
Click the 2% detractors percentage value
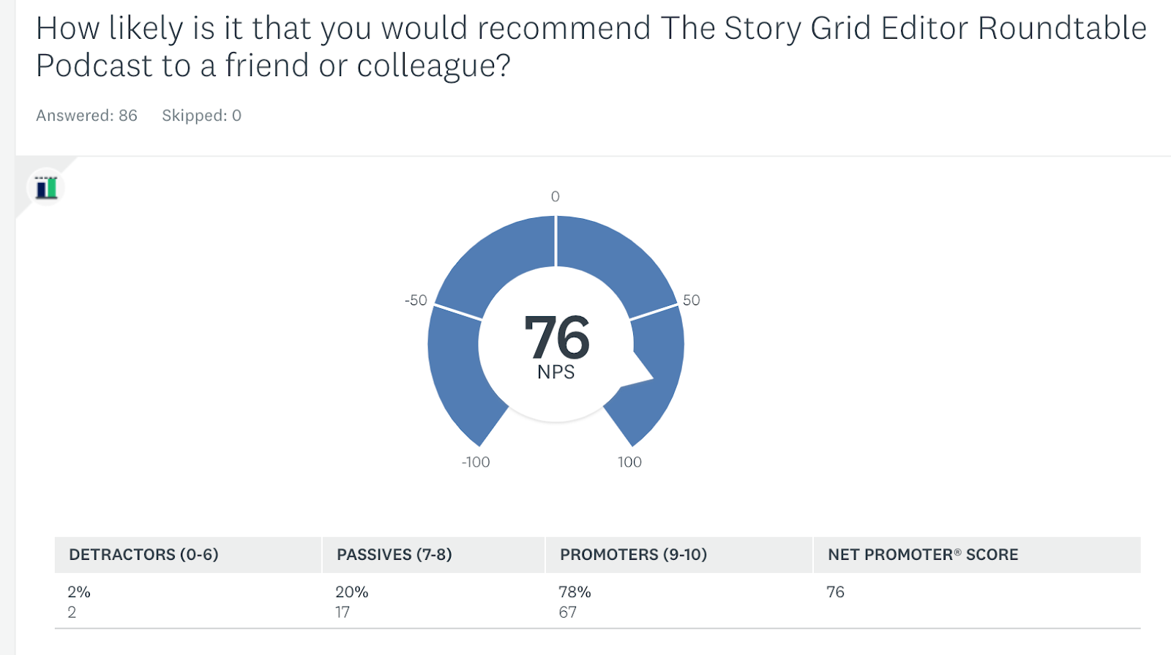click(79, 592)
